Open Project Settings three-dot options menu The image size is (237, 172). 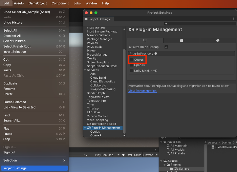click(233, 18)
